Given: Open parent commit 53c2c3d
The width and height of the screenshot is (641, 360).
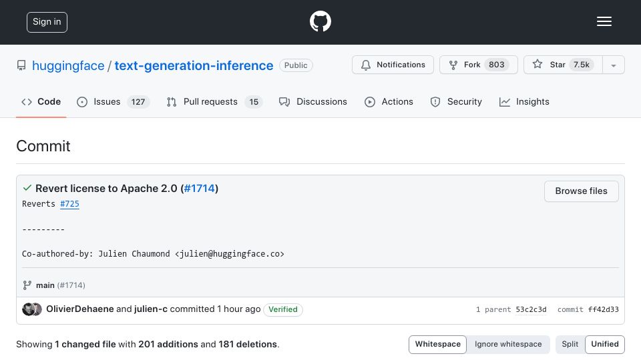Looking at the screenshot, I should 531,309.
